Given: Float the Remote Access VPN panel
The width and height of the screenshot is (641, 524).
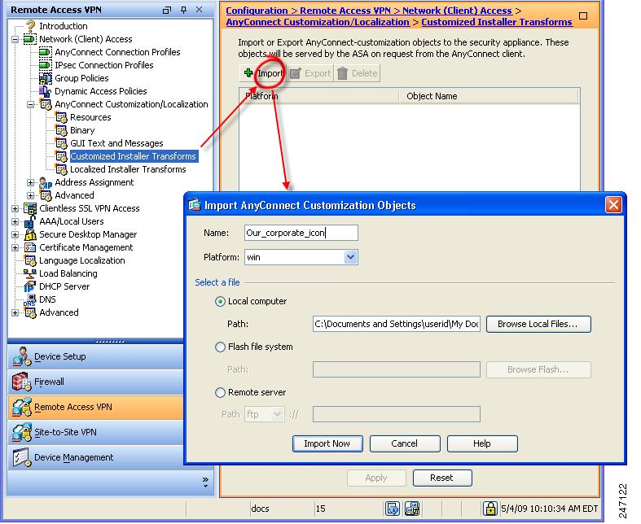Looking at the screenshot, I should (167, 11).
